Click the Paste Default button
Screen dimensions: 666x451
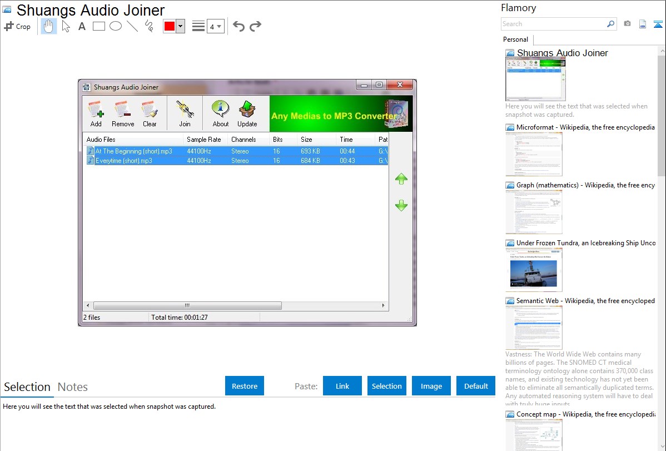(x=476, y=386)
